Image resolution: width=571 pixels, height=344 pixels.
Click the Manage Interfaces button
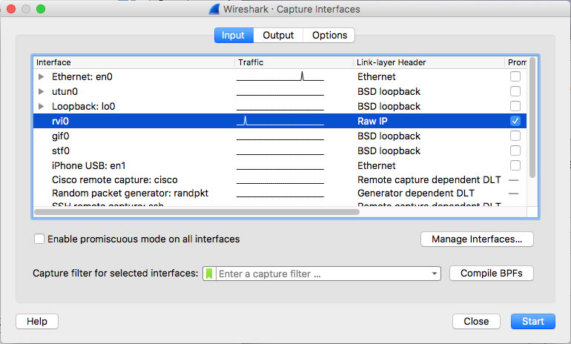[x=477, y=239]
